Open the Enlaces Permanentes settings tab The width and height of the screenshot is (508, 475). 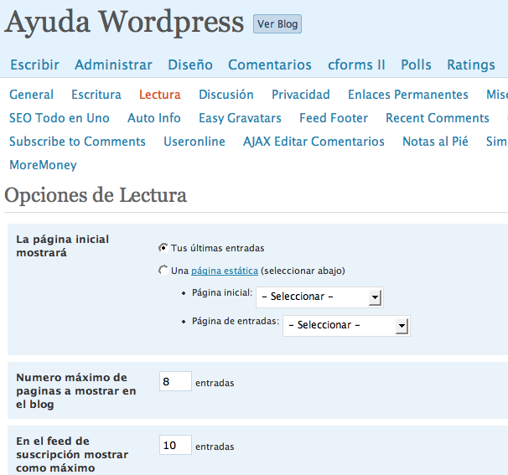pyautogui.click(x=408, y=95)
